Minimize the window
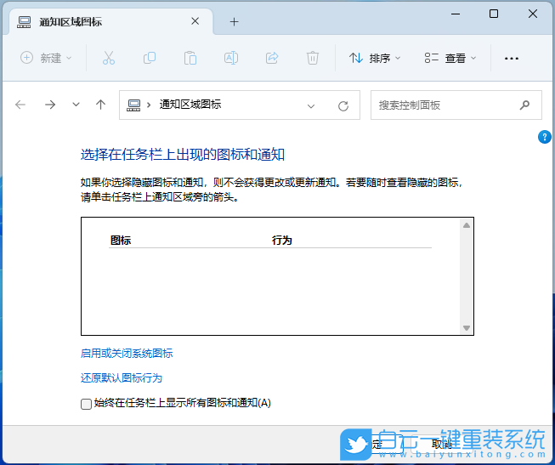This screenshot has width=555, height=465. (456, 14)
